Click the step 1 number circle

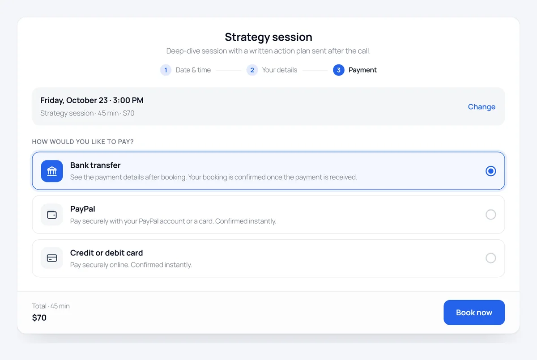click(166, 70)
